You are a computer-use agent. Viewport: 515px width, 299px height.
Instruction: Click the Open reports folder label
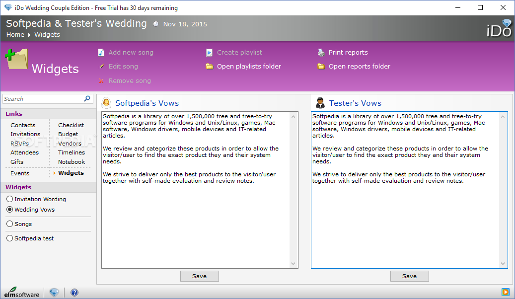coord(360,67)
